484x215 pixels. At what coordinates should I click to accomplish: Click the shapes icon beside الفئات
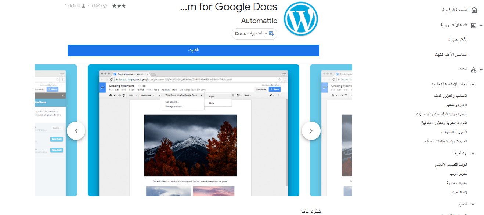coord(474,70)
